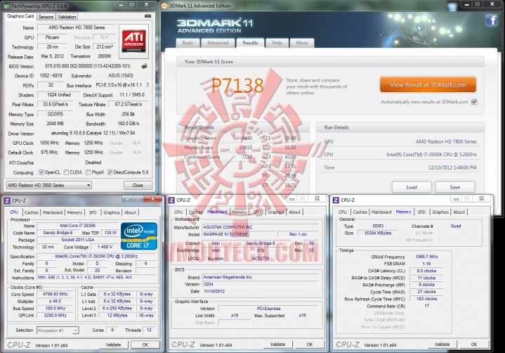The image size is (505, 353).
Task: Open Caches tab in CPU-Z CPU window
Action: pyautogui.click(x=31, y=212)
